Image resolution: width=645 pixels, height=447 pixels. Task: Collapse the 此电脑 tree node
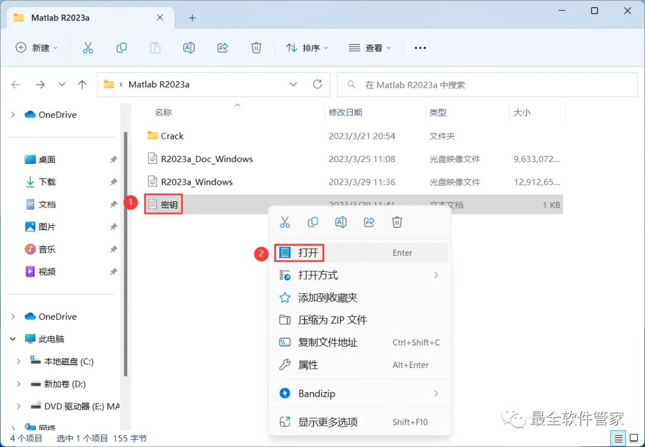[x=13, y=339]
